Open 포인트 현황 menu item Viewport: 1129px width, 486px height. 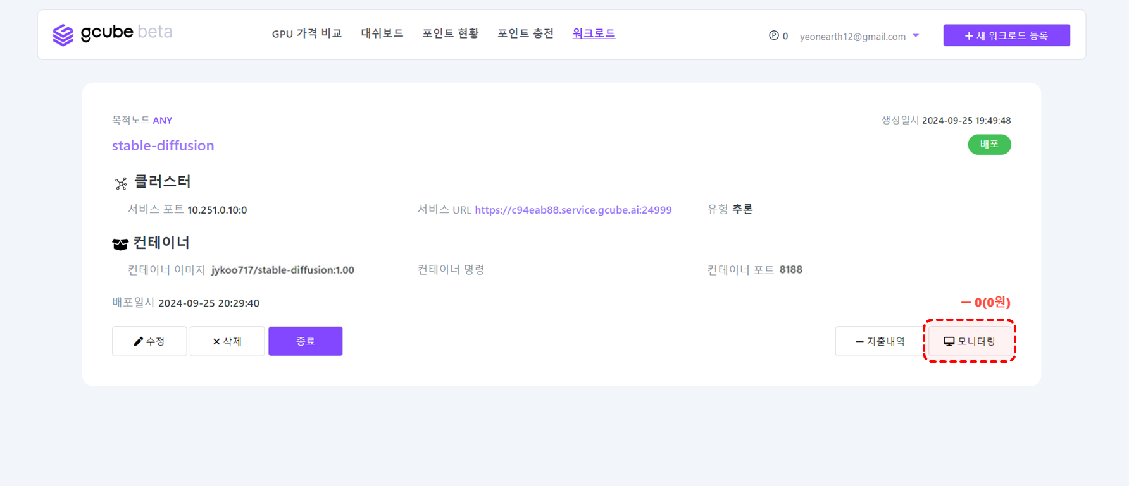tap(451, 33)
